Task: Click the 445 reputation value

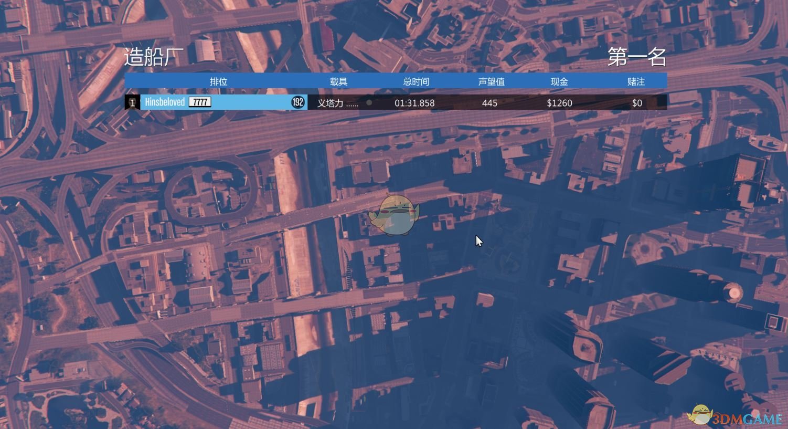Action: [x=489, y=103]
